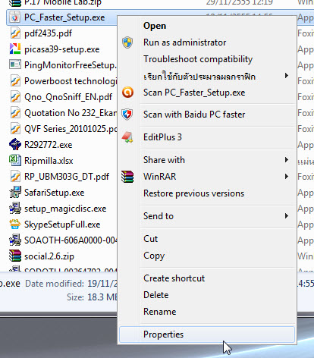This screenshot has height=358, width=314.
Task: Click the WinRAR books icon in menu
Action: [127, 177]
